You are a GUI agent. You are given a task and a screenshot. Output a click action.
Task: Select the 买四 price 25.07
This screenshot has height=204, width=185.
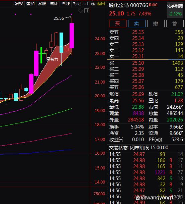(138, 81)
